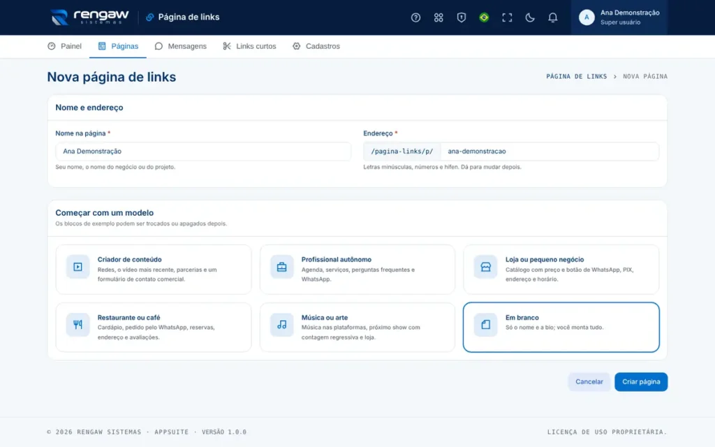This screenshot has height=447, width=715.
Task: Click the fork and knife icon of Restaurante
Action: (78, 325)
